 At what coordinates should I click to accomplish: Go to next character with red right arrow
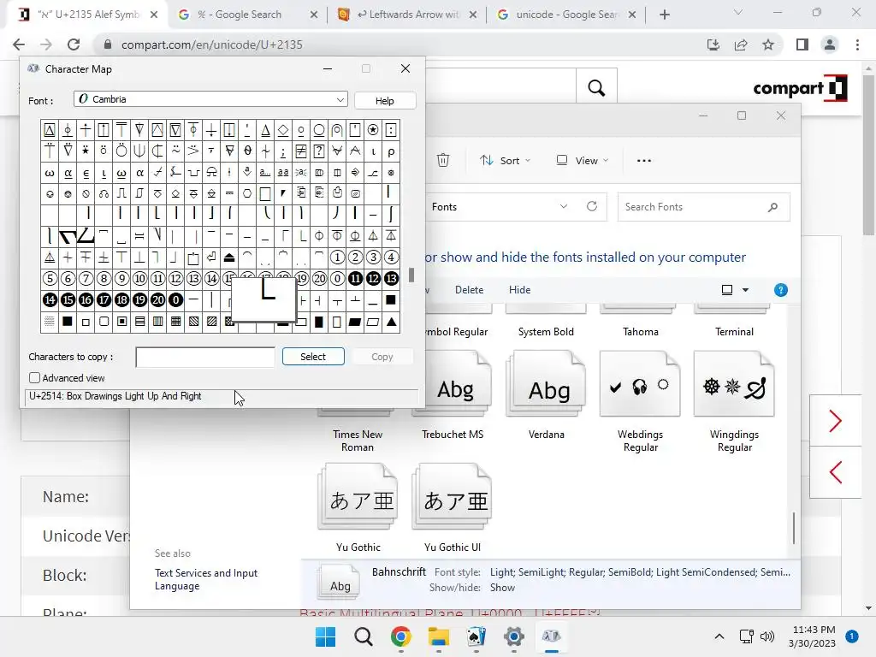tap(836, 421)
